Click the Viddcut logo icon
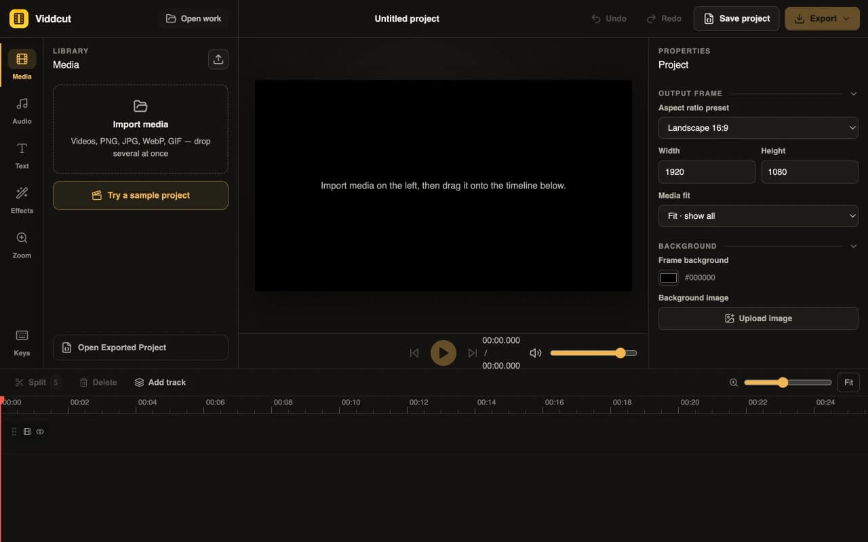Screen dimensions: 868x542 click(x=19, y=18)
